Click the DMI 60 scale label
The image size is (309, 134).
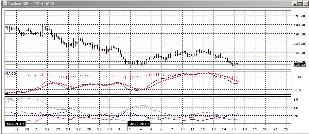point(296,99)
